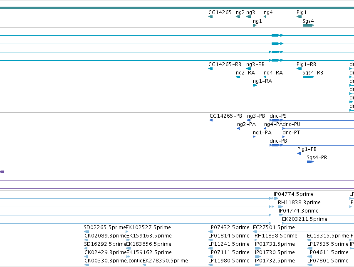Select the dnc-PB protein label

tap(278, 141)
